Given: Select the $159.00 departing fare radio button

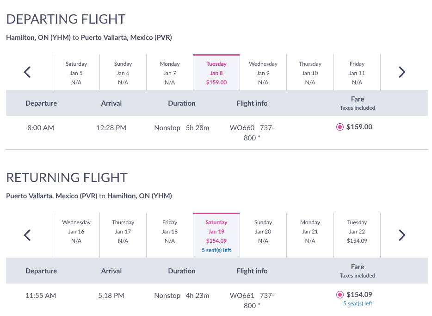Looking at the screenshot, I should point(339,127).
